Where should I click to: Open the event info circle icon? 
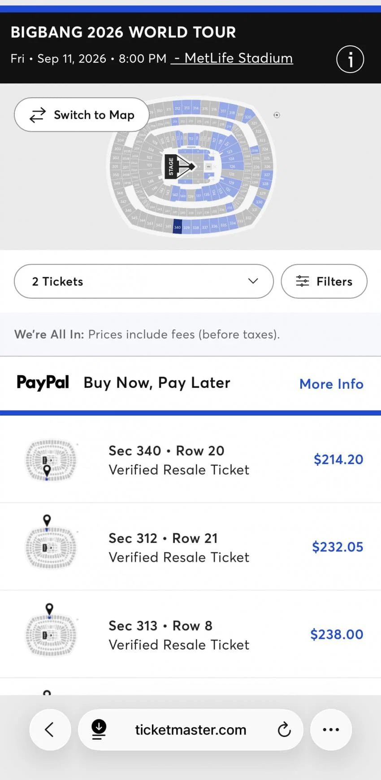pos(350,59)
